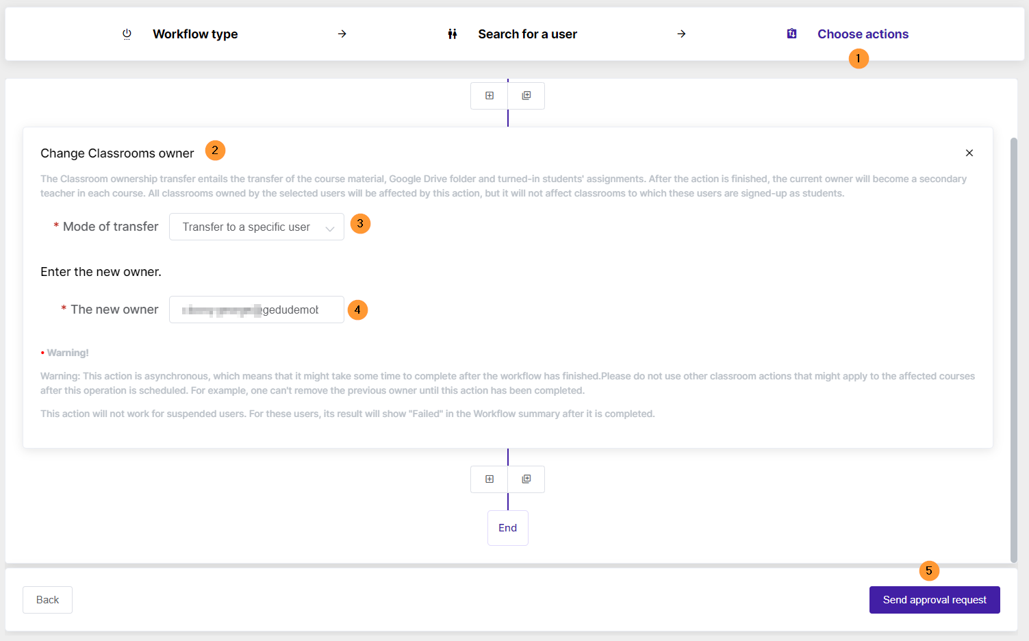The width and height of the screenshot is (1029, 641).
Task: Click the 'Enter the new owner.' text
Action: pos(101,272)
